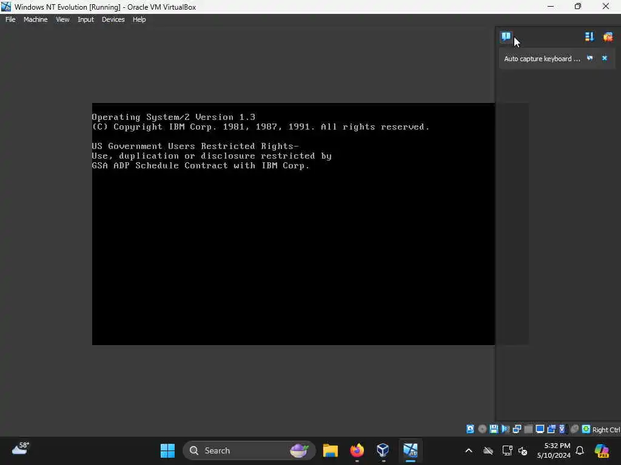Click the bowl search highlight icon
Image resolution: width=621 pixels, height=465 pixels.
coord(299,450)
